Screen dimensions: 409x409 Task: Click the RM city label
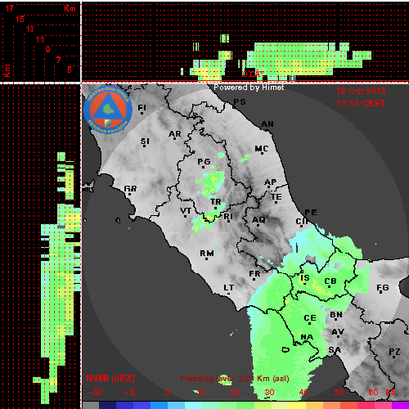[207, 254]
